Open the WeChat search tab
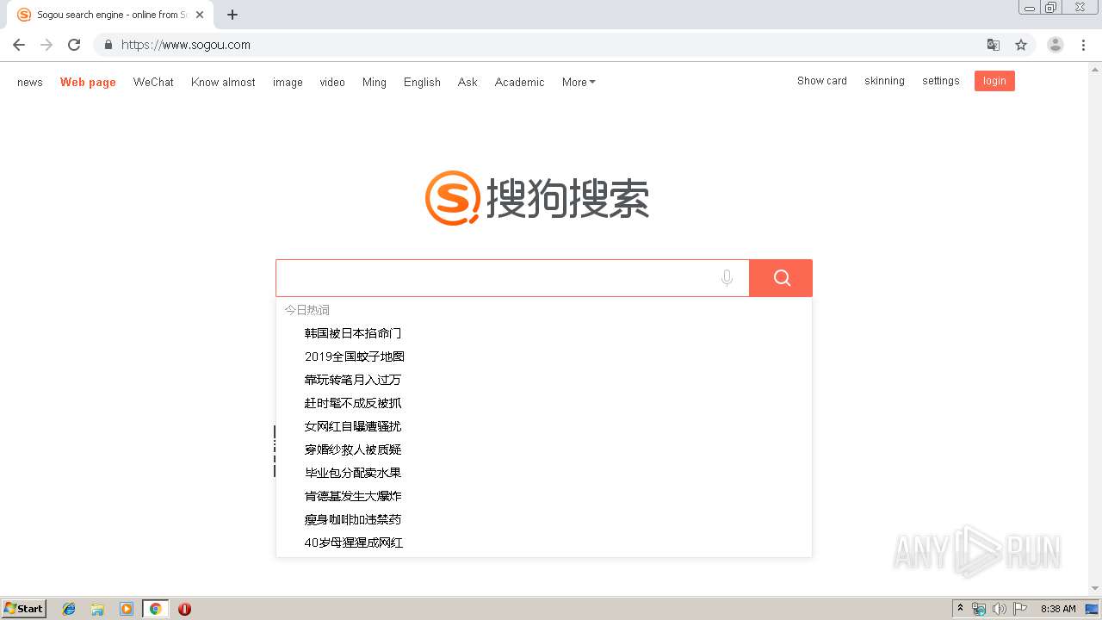 click(x=153, y=83)
